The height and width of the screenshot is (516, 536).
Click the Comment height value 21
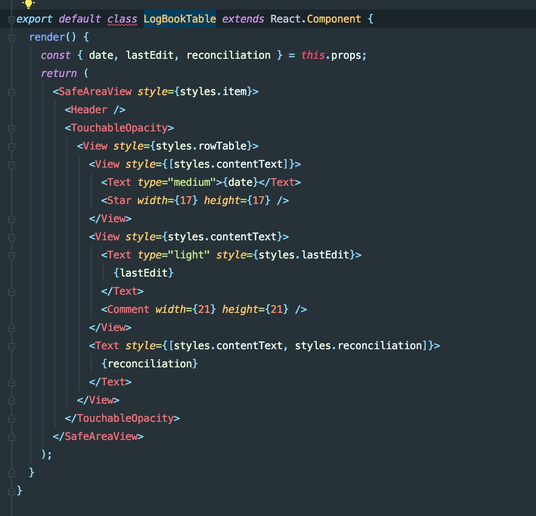click(277, 309)
